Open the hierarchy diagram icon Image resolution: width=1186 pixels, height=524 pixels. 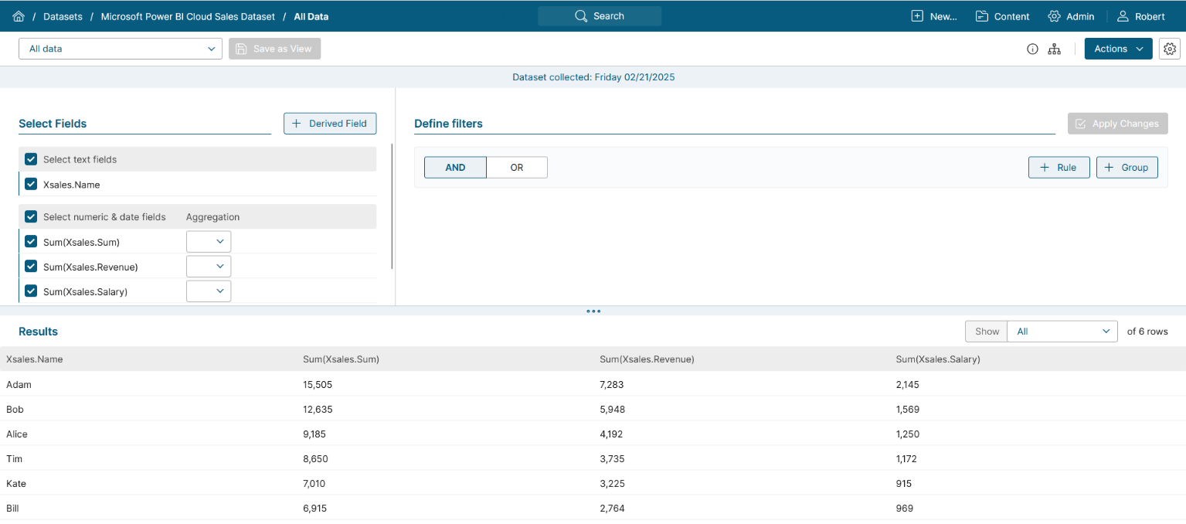(1054, 49)
